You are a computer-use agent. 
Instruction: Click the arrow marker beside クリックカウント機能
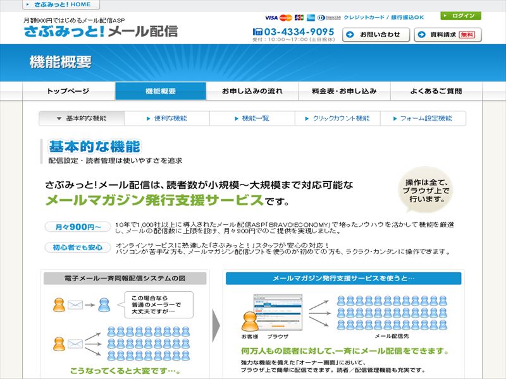tap(307, 119)
